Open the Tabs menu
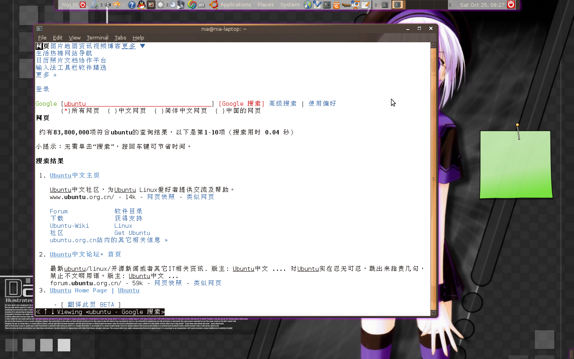 coord(120,37)
